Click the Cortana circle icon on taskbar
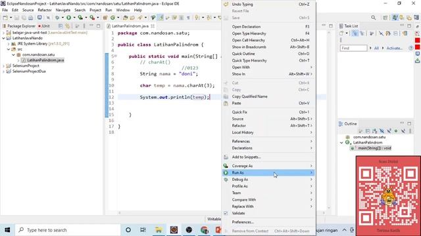 tap(128, 230)
